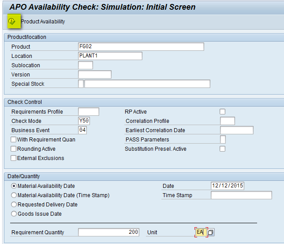
Task: Toggle the RP Active checkbox
Action: click(222, 111)
